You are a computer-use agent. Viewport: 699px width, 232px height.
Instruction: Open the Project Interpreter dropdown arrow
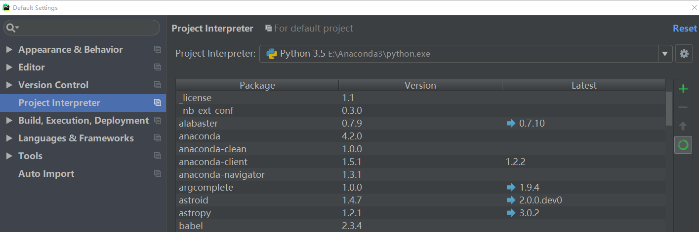click(665, 54)
